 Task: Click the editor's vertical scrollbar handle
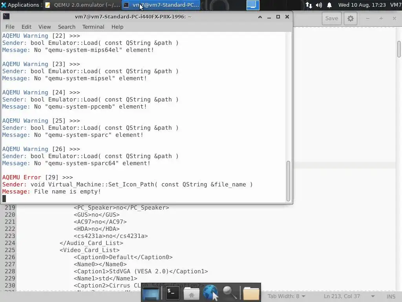tap(399, 49)
